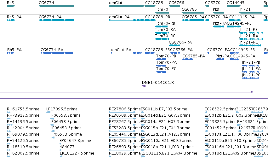The image size is (268, 158).
Task: Select the CG6766-PA protein feature
Action: (175, 53)
